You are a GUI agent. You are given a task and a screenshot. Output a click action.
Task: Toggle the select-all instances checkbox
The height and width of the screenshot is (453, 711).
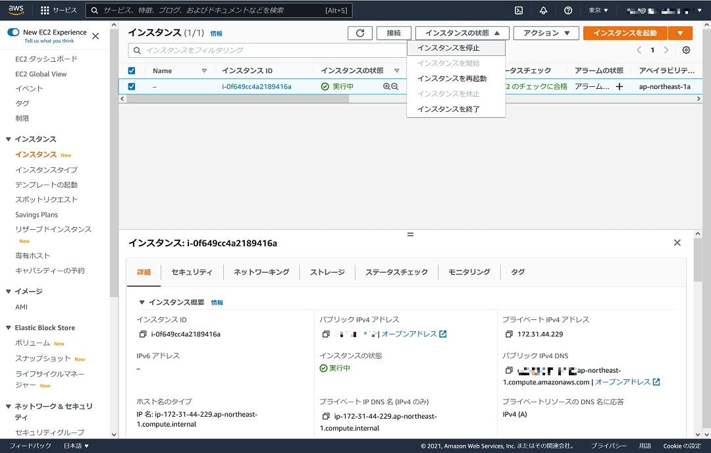tap(132, 70)
